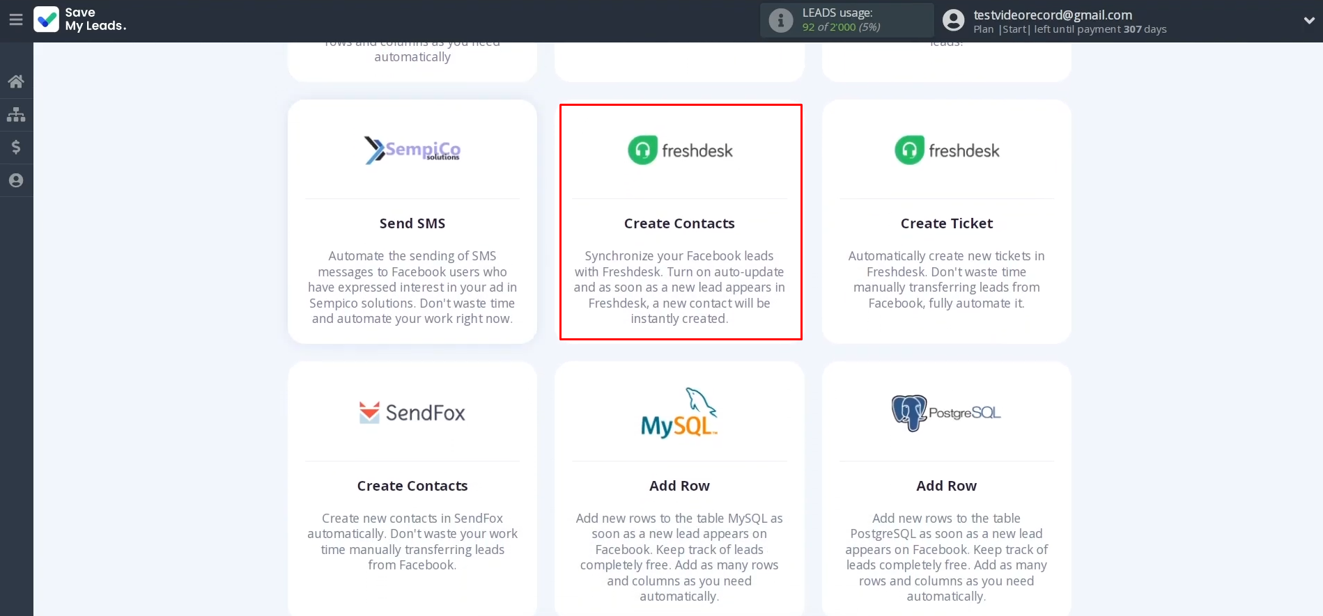This screenshot has height=616, width=1323.
Task: Open the hamburger menu icon
Action: [x=16, y=20]
